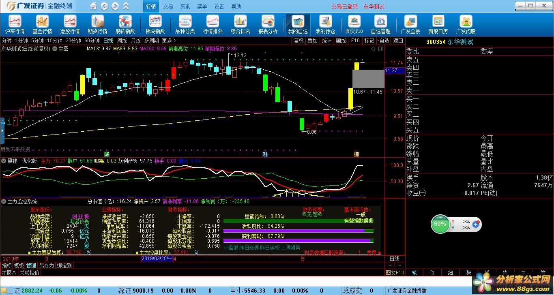
Task: Click the back arrow navigation icon
Action: point(104,6)
